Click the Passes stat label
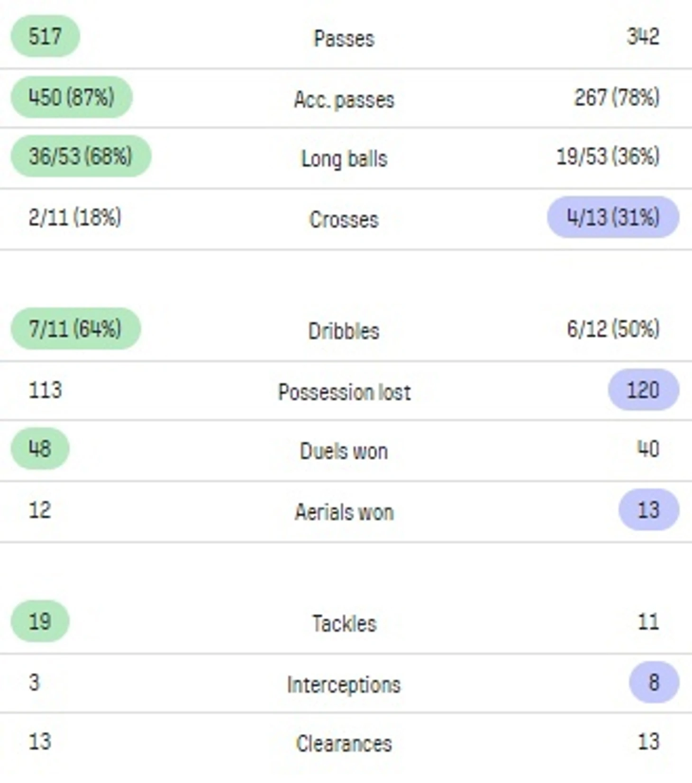This screenshot has width=692, height=783. 344,38
